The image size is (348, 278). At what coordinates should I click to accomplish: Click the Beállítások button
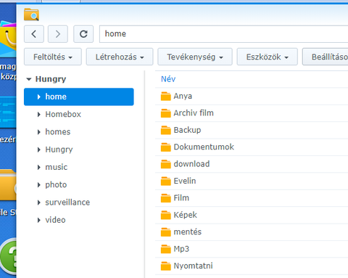[326, 57]
